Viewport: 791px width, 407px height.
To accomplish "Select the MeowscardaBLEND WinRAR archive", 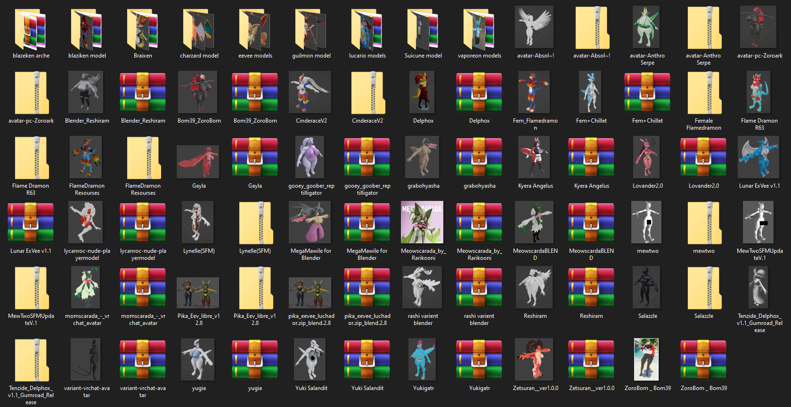I will click(591, 223).
